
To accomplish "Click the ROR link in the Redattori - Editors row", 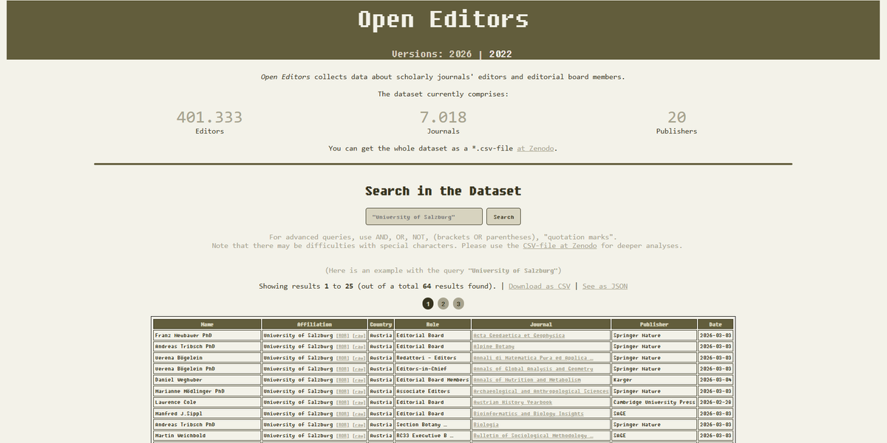I will pyautogui.click(x=343, y=357).
